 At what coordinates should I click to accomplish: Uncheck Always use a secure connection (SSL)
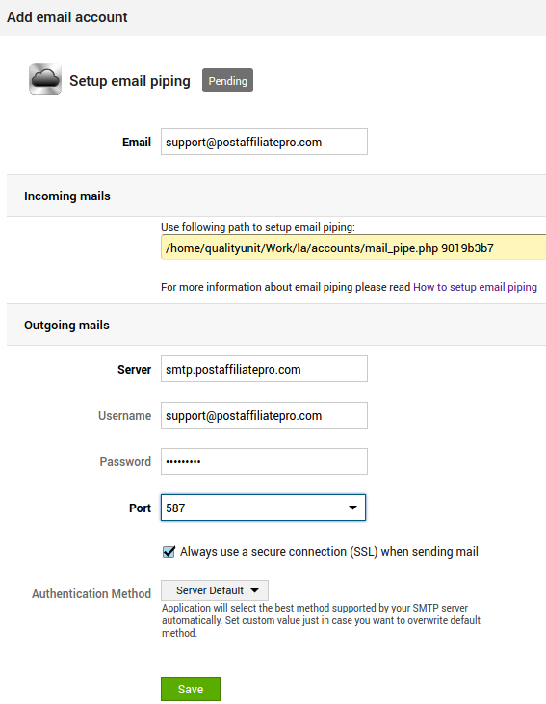coord(169,551)
